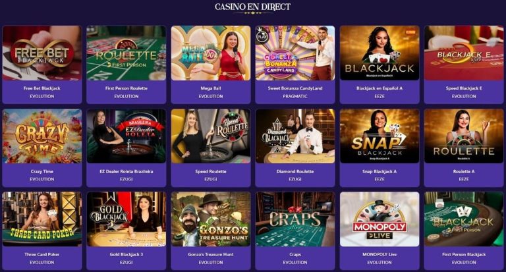Viewport: 506px width, 272px height.
Task: Open the VIP Diamond Blackjack image tile
Action: (295, 136)
